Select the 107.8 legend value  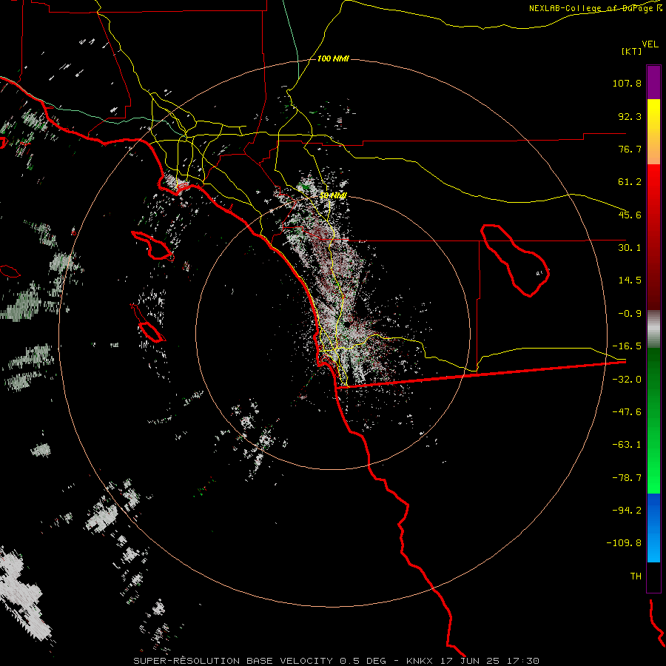627,83
